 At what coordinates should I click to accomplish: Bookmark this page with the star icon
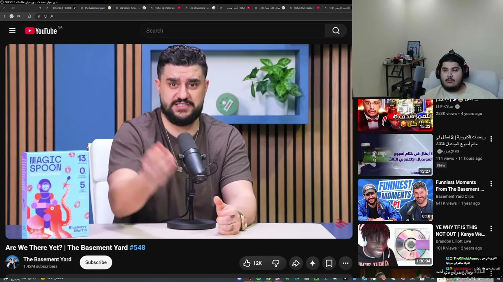tap(39, 16)
